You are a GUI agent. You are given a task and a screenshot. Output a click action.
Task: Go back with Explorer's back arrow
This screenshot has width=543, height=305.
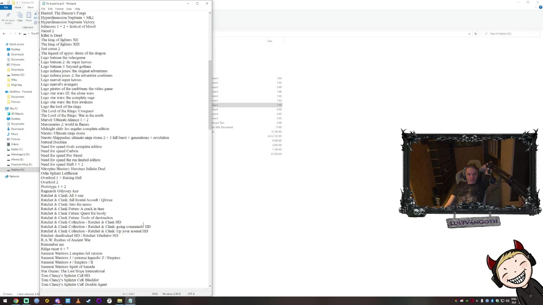pos(4,33)
